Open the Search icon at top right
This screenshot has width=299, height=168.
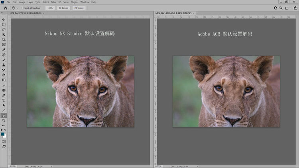[281, 8]
